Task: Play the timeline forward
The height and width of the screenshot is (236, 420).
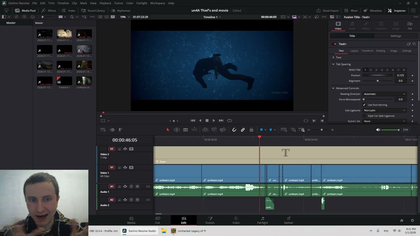Action: [x=214, y=121]
